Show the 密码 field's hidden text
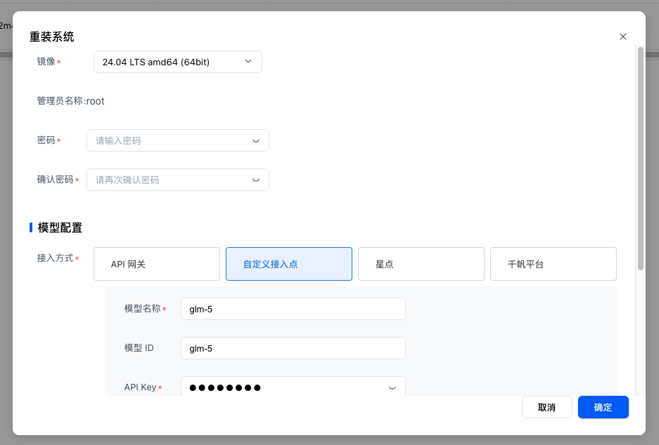 (x=255, y=140)
